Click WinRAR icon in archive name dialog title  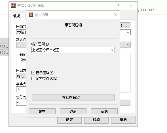pyautogui.click(x=13, y=6)
